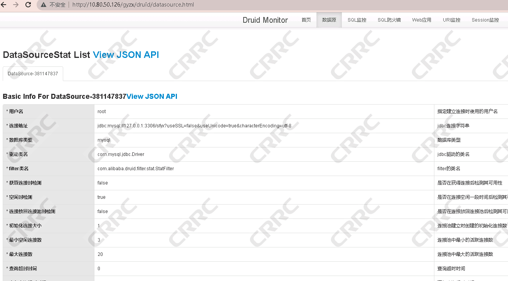Click the 初始化连接大小 value 1
This screenshot has width=508, height=281.
(99, 226)
